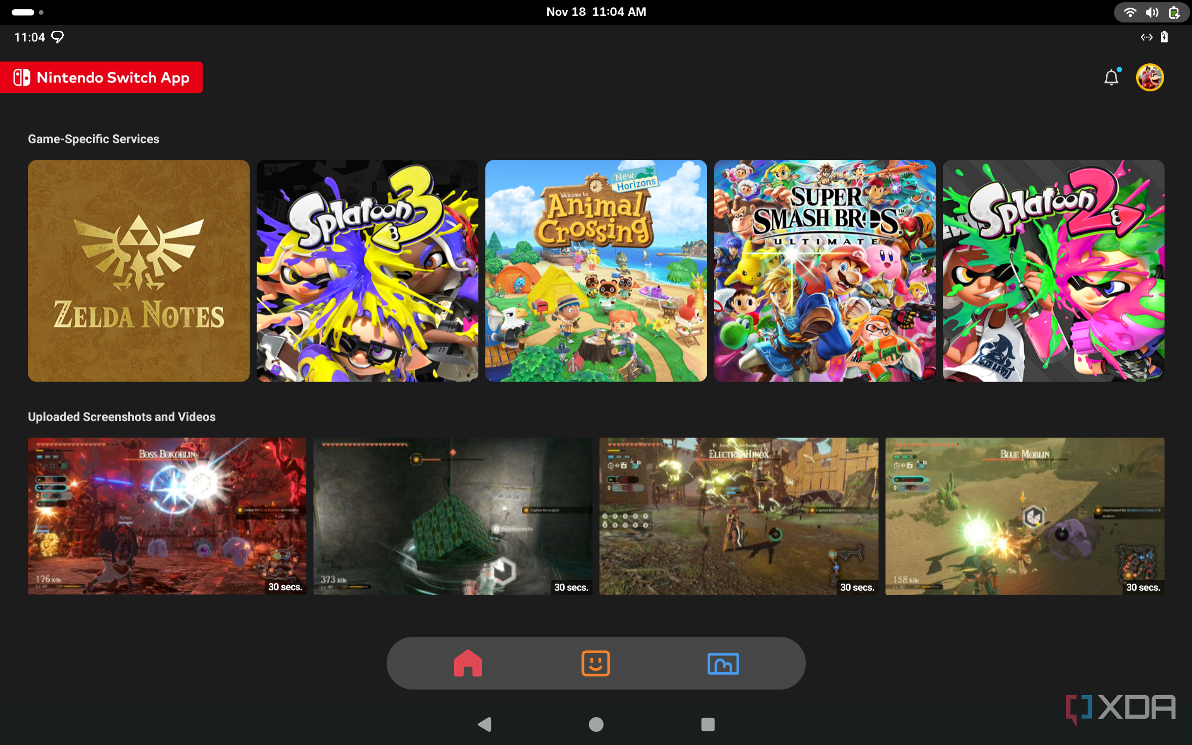Click the Android status bar code-arrows icon
This screenshot has height=745, width=1192.
click(1146, 37)
